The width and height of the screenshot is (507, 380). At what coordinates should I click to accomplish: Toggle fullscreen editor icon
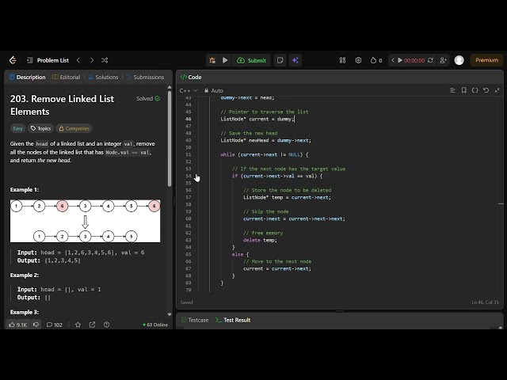coord(497,90)
